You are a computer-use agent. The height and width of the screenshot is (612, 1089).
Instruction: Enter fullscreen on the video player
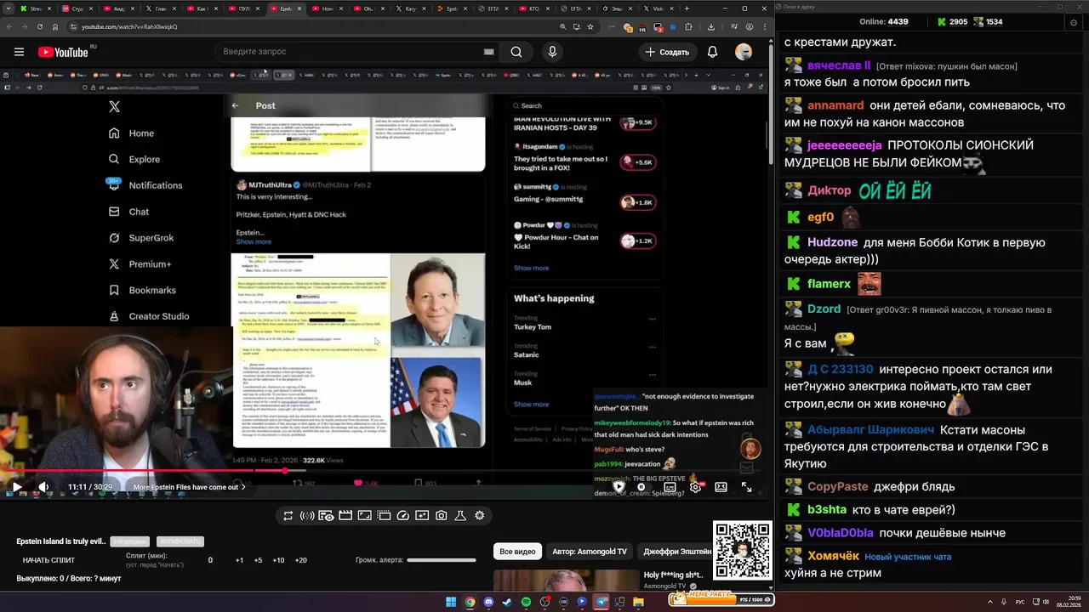[746, 487]
